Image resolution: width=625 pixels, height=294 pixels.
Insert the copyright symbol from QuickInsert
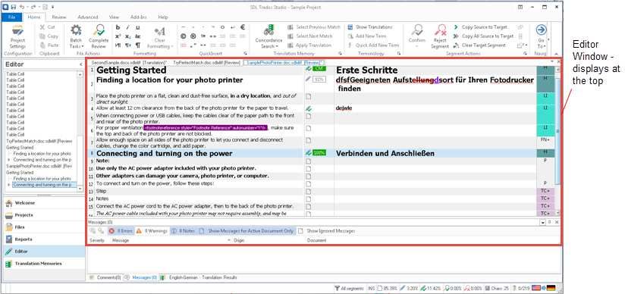pyautogui.click(x=184, y=36)
